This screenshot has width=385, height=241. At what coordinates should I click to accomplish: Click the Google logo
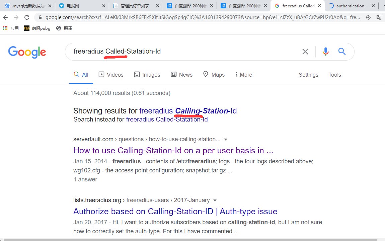coord(27,52)
